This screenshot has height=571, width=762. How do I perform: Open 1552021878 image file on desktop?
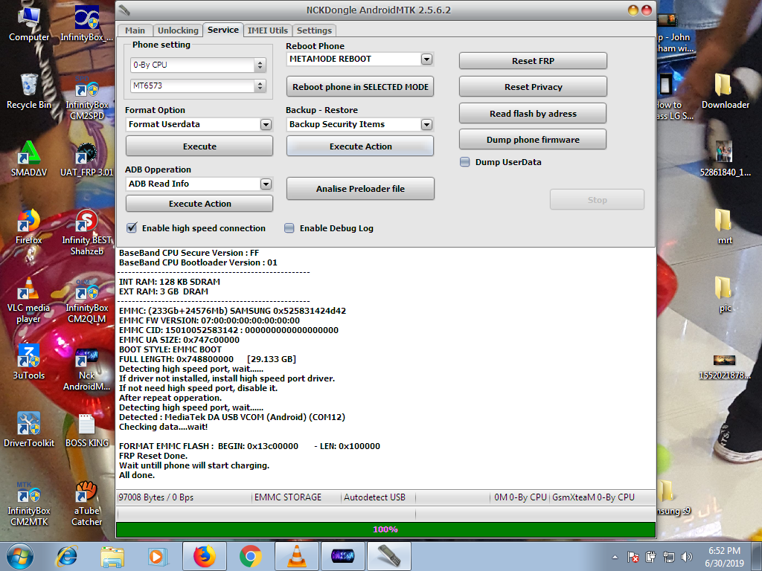[x=724, y=366]
